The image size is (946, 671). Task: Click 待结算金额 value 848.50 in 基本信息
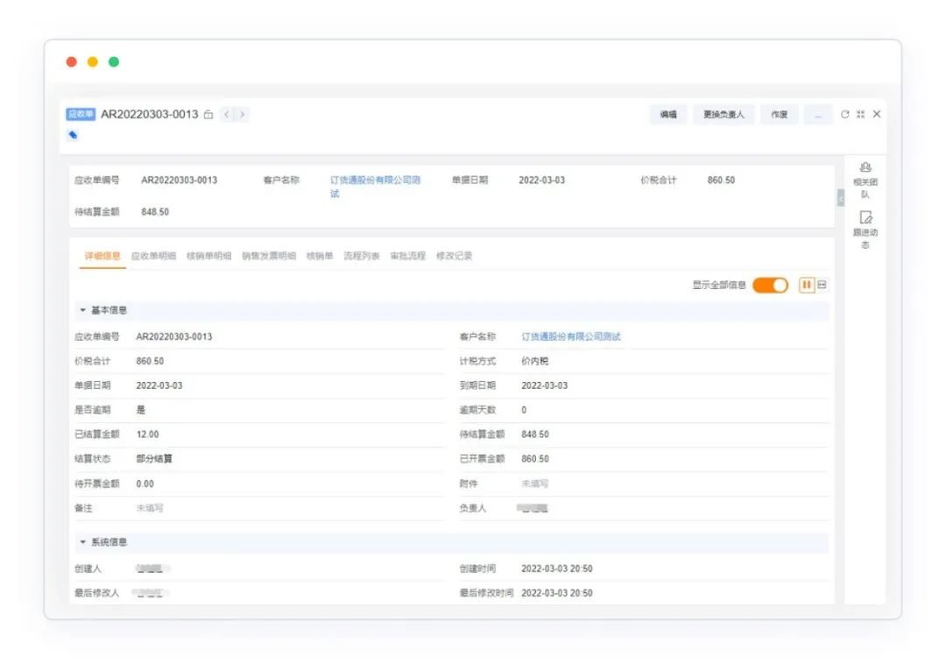click(535, 434)
